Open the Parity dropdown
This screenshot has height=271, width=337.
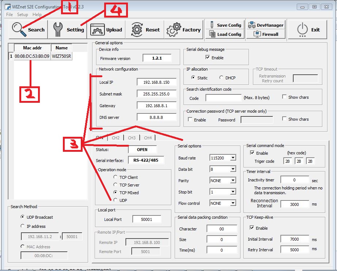coord(233,180)
